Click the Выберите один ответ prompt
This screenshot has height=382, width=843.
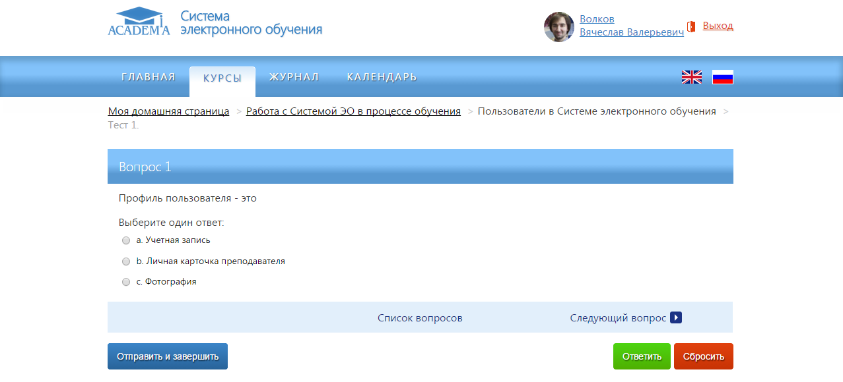[172, 223]
